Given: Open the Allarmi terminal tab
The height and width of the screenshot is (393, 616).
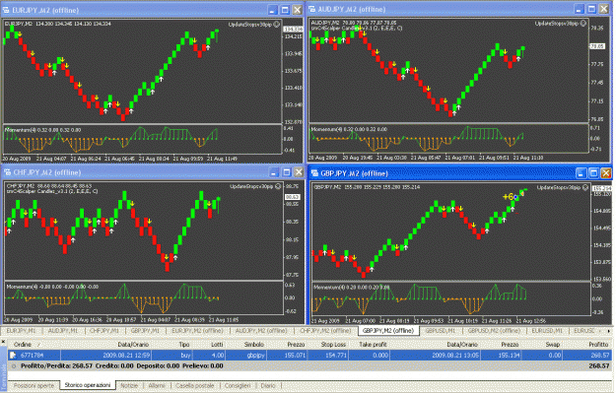Looking at the screenshot, I should pos(157,386).
